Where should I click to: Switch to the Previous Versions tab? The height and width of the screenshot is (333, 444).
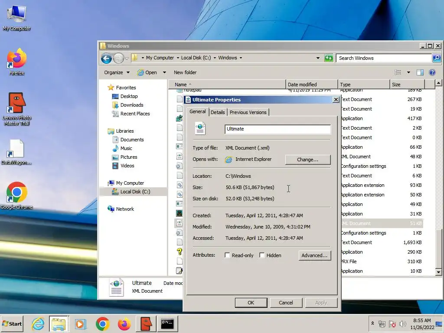248,112
